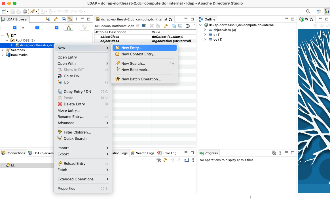Click Collapse All icon in entry editor
The image size is (330, 200).
(180, 26)
